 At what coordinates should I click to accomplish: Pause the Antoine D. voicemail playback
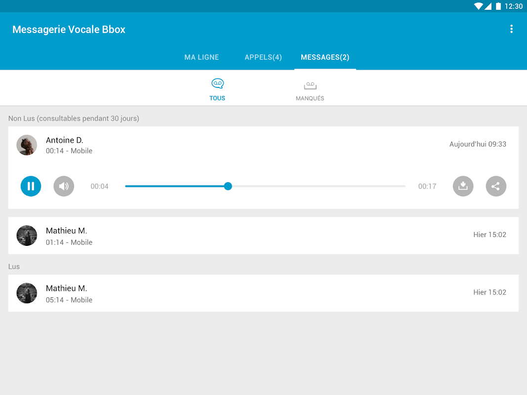[x=31, y=186]
